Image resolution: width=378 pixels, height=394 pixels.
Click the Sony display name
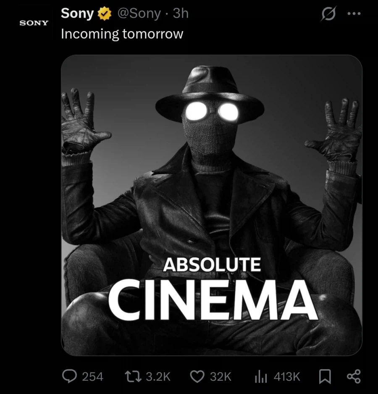(x=77, y=13)
